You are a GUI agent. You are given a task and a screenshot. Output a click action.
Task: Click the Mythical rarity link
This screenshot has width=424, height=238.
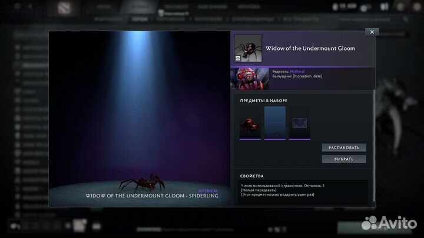pos(297,72)
